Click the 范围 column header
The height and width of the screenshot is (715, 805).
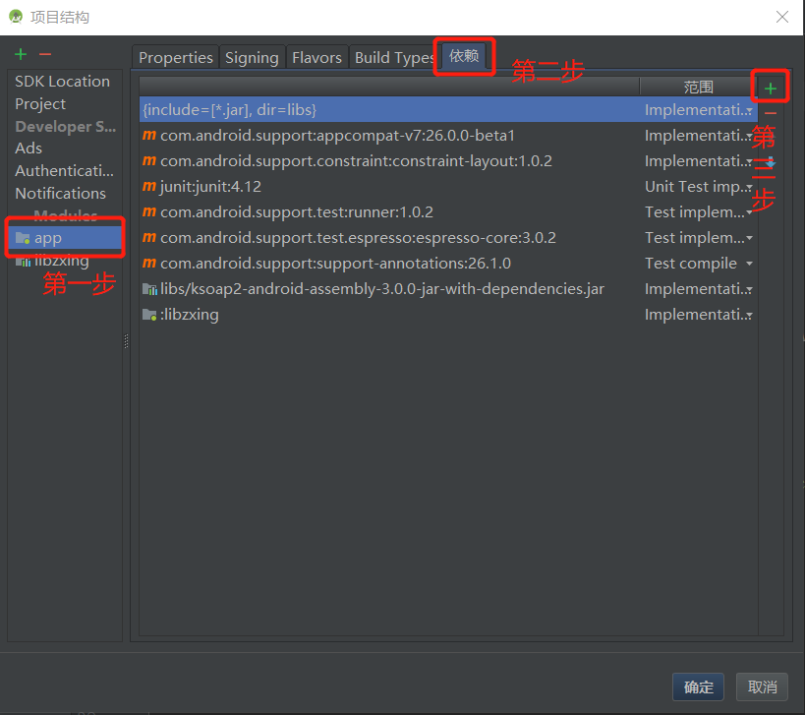pos(698,87)
